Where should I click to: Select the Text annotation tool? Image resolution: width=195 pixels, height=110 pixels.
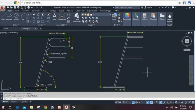pyautogui.click(x=55, y=17)
